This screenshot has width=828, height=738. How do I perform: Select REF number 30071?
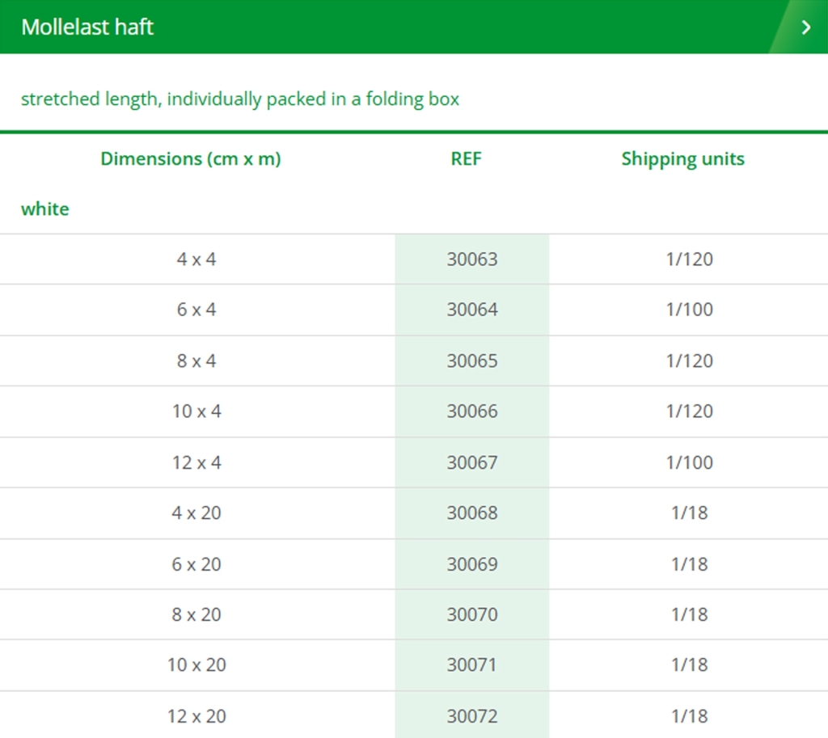(472, 664)
